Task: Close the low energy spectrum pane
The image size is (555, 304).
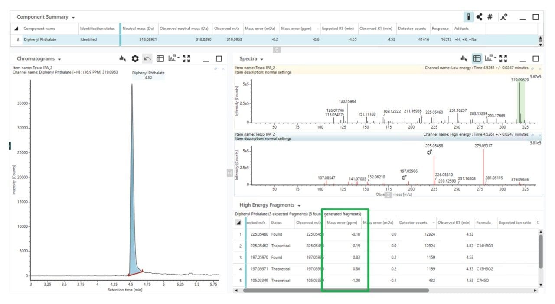Action: pyautogui.click(x=540, y=68)
